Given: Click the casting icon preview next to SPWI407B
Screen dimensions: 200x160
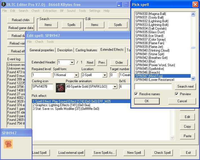Looking at the screenshot, I should [x=60, y=88].
